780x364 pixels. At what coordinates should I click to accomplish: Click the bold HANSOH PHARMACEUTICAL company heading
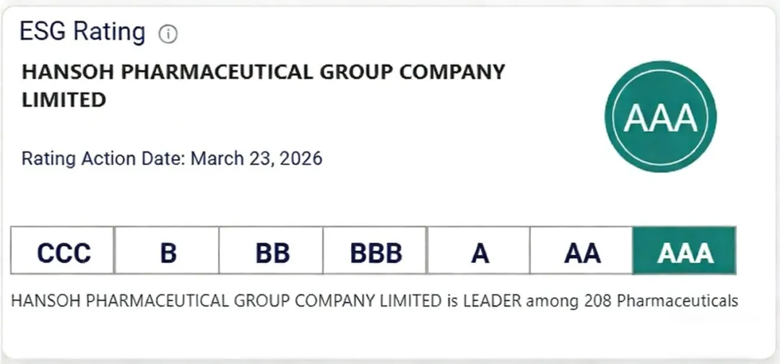[x=263, y=73]
